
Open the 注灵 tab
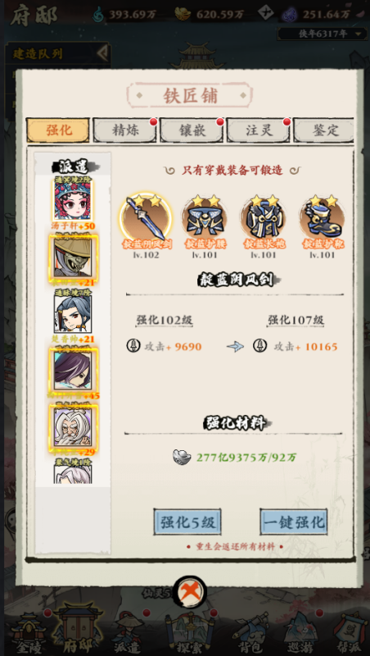(259, 130)
